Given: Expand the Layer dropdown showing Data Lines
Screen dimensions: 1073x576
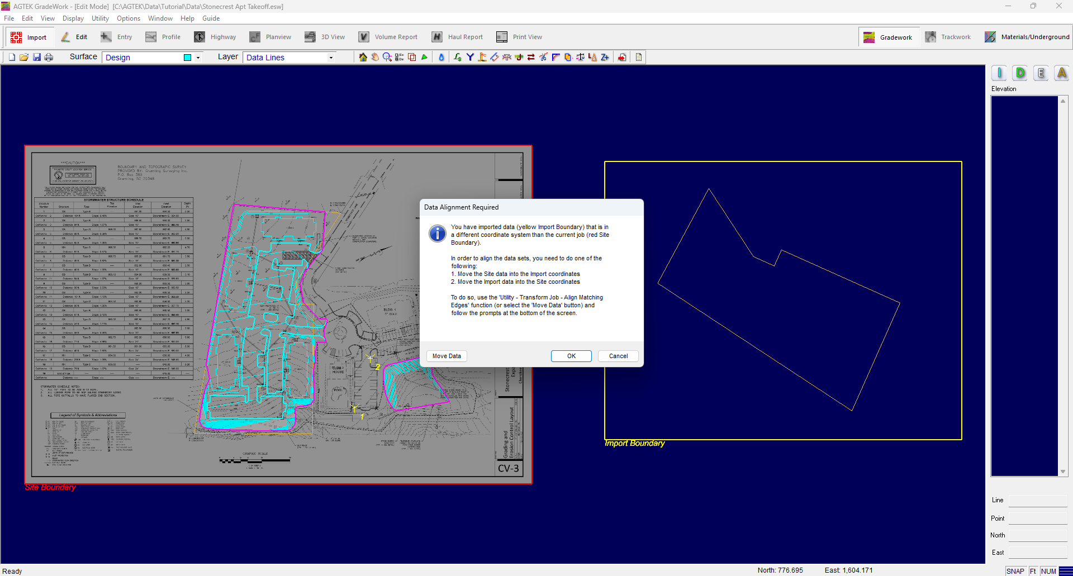Looking at the screenshot, I should (331, 58).
